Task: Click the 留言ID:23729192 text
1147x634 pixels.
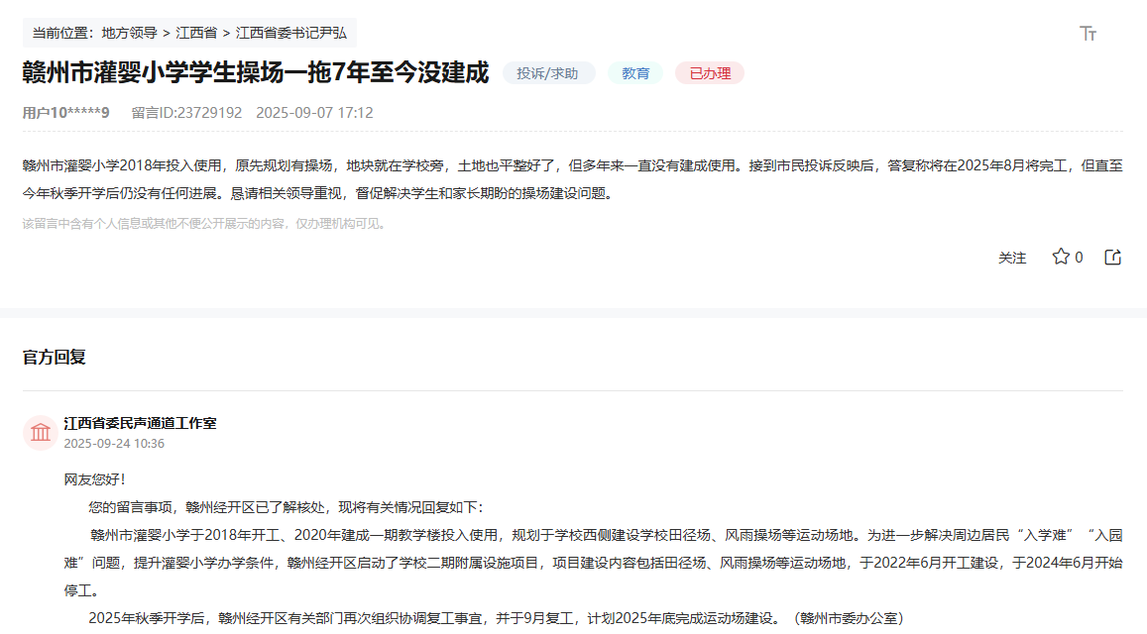Action: 186,113
